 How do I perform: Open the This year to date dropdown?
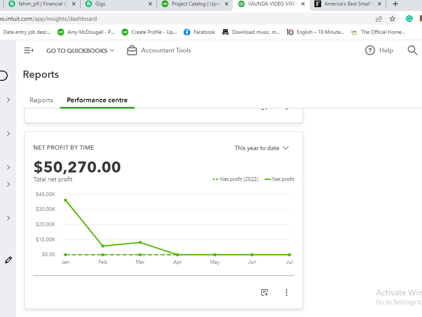(261, 148)
